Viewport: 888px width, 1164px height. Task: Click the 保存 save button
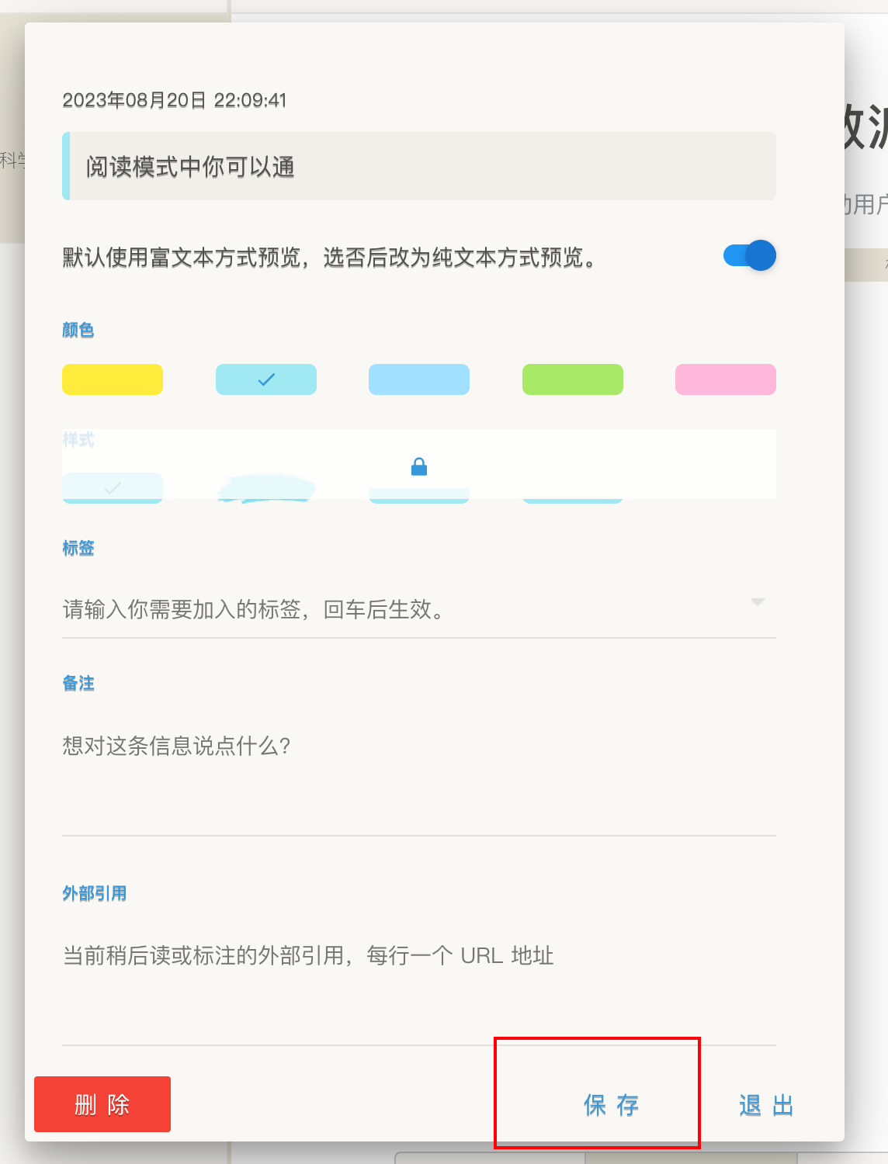click(x=612, y=1105)
